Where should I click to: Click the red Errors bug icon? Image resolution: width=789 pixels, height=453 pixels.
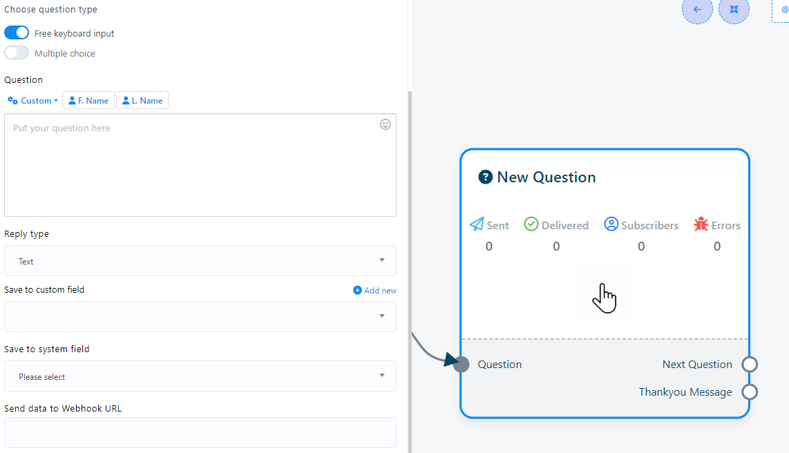701,224
